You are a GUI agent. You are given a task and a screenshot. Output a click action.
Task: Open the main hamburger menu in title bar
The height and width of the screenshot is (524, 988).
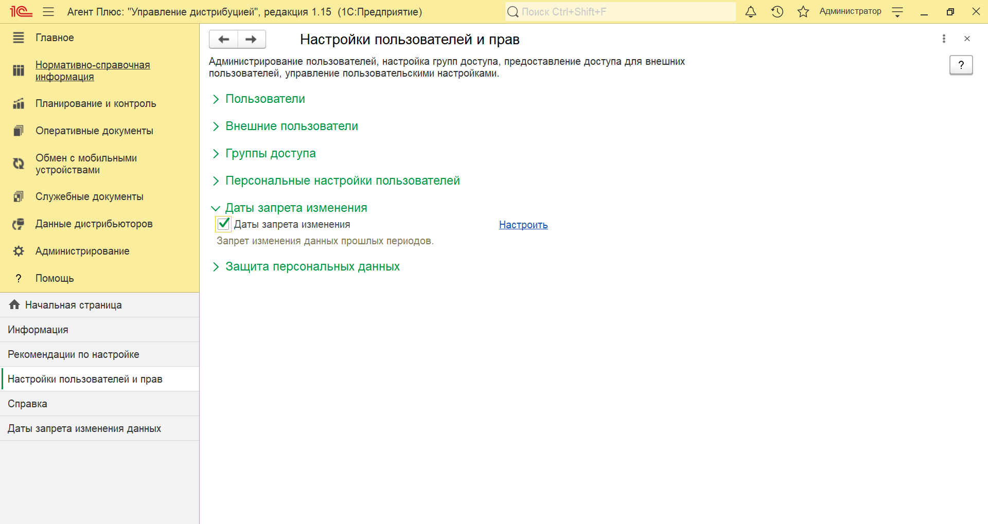coord(48,12)
